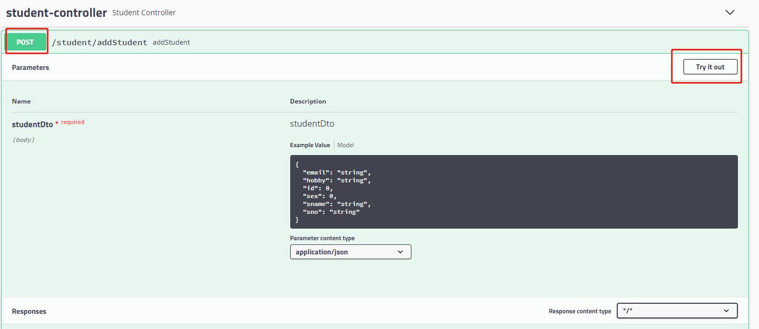Click the addStudent operation summary text
The height and width of the screenshot is (329, 759).
point(171,42)
